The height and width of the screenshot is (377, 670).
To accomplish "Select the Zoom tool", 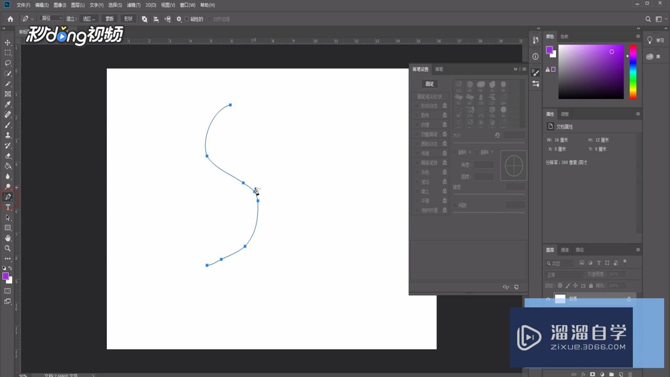I will [8, 248].
